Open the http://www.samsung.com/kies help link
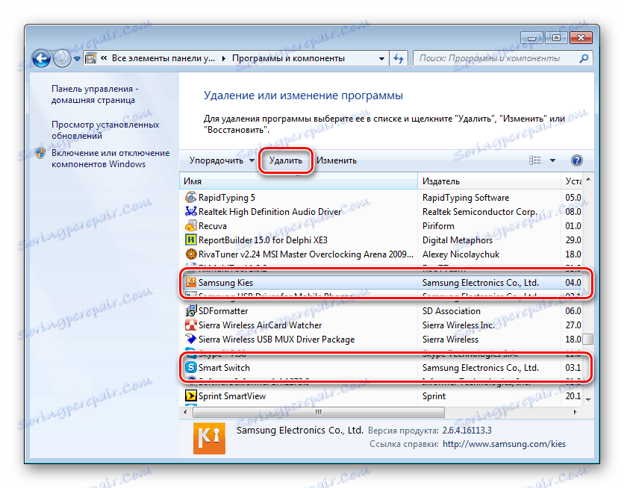This screenshot has height=488, width=624. 504,444
